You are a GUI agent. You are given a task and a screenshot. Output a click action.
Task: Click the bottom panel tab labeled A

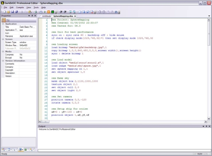(9, 149)
